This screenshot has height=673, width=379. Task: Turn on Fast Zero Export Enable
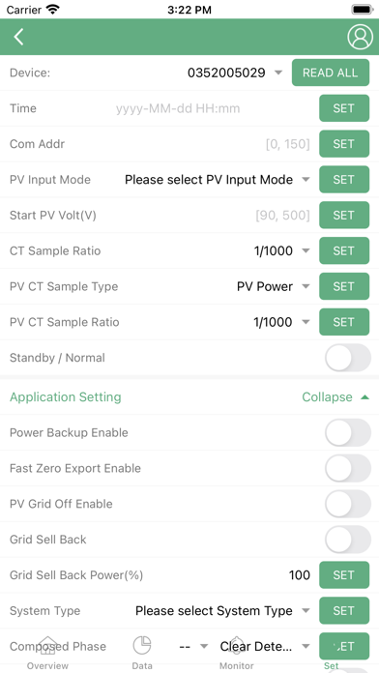coord(348,468)
